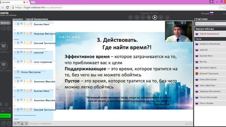Stop slide playback
This screenshot has width=226, height=127.
pyautogui.click(x=149, y=17)
